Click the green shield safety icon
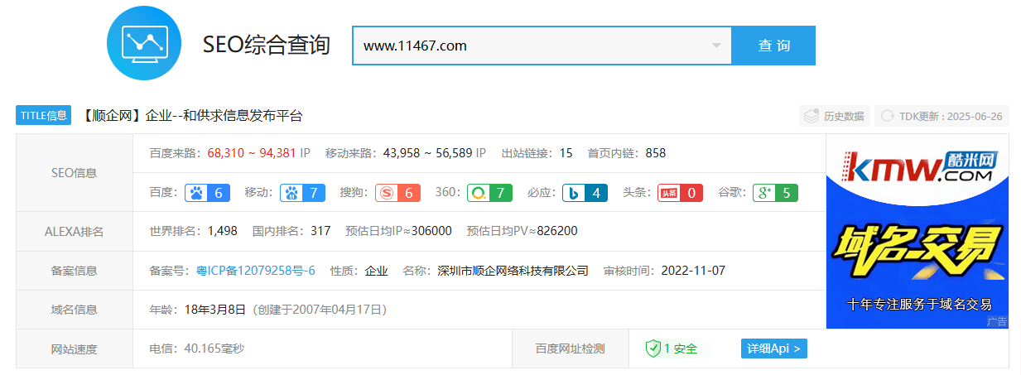 [x=653, y=349]
